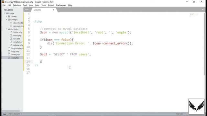The image size is (207, 116).
Task: Click the download file code icon
Action: pyautogui.click(x=11, y=23)
